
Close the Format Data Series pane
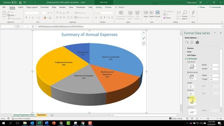[x=220, y=33]
